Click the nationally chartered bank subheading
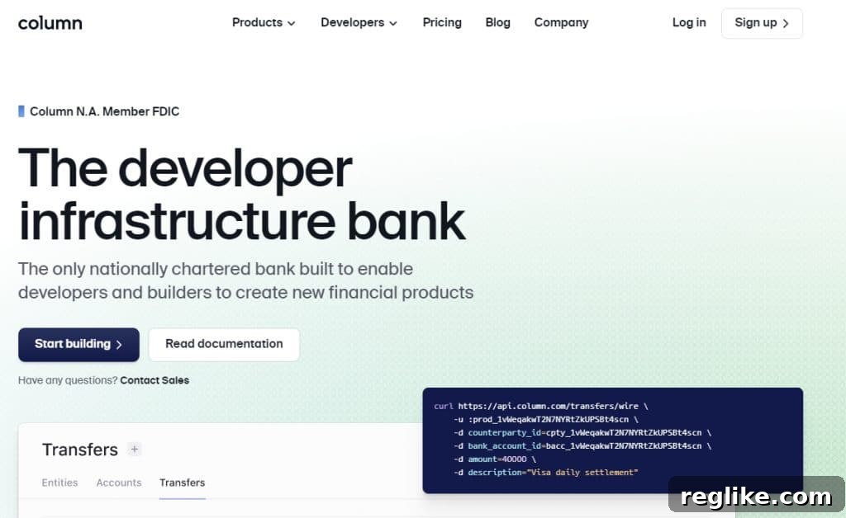This screenshot has height=518, width=846. point(245,280)
